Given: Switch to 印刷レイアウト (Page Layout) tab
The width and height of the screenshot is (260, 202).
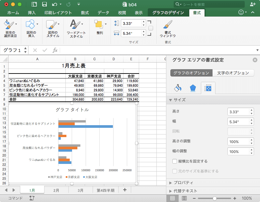Looking at the screenshot, I should [58, 13].
